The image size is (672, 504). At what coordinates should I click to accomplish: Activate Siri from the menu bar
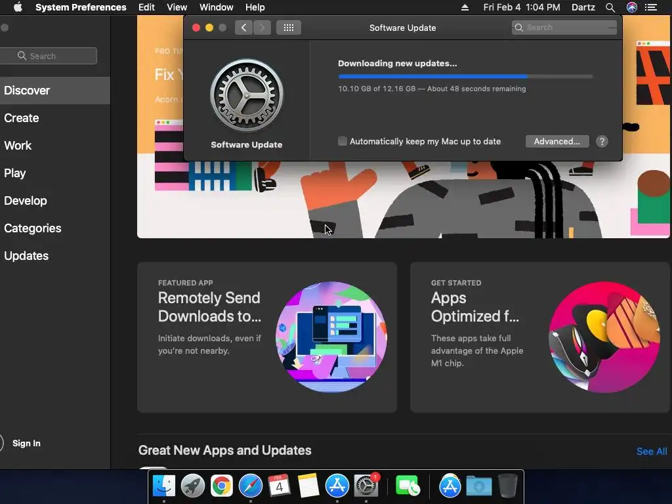click(x=632, y=7)
